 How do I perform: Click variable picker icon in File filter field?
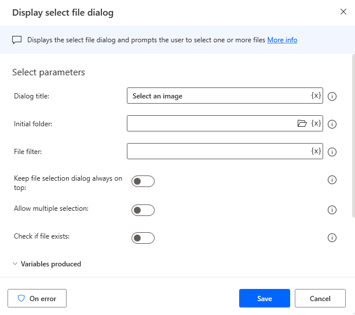(x=316, y=151)
